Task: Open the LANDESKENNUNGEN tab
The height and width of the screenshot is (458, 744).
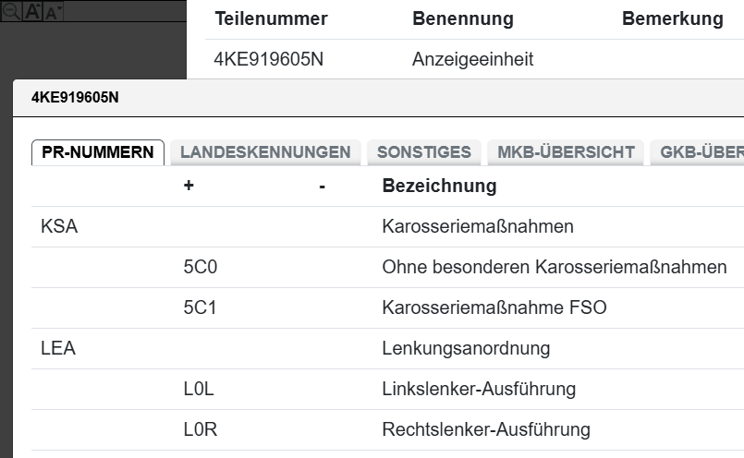Action: pos(265,152)
